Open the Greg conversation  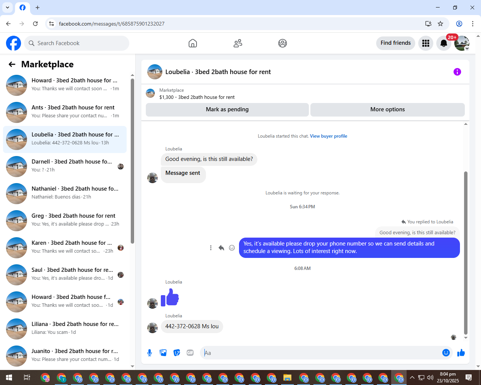[65, 221]
